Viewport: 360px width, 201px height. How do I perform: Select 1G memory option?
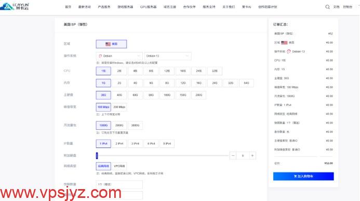(x=103, y=83)
